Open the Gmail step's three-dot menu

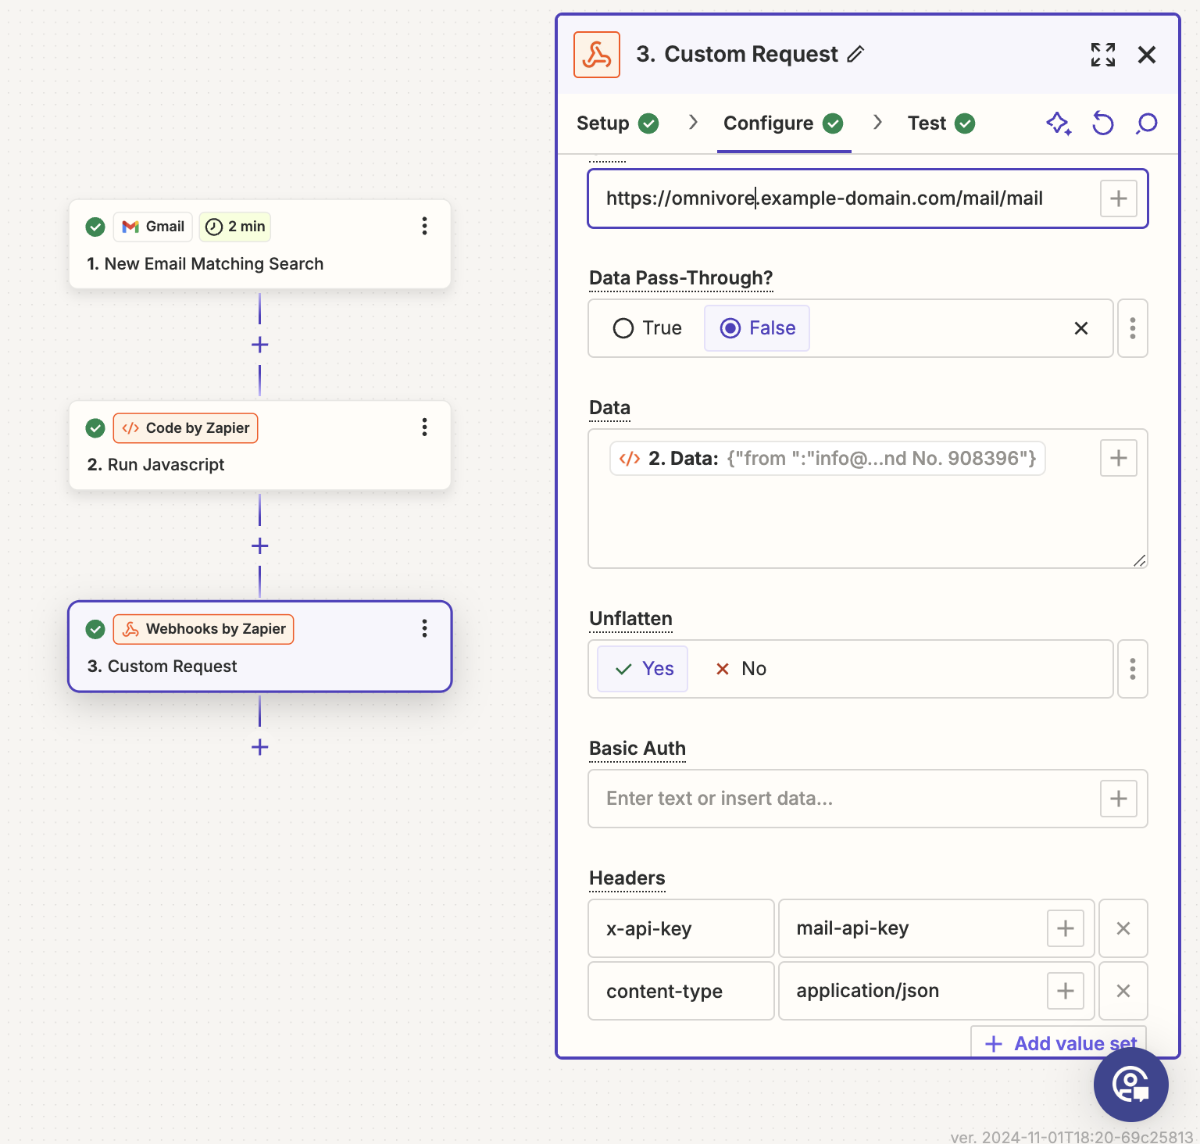[x=424, y=227]
